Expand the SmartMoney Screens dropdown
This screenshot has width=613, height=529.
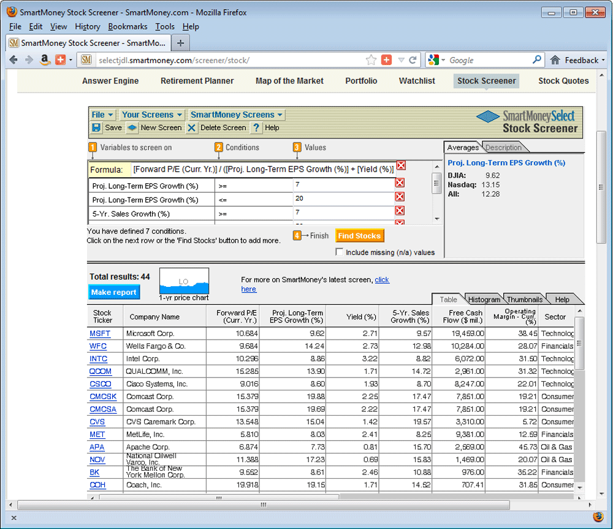click(237, 115)
